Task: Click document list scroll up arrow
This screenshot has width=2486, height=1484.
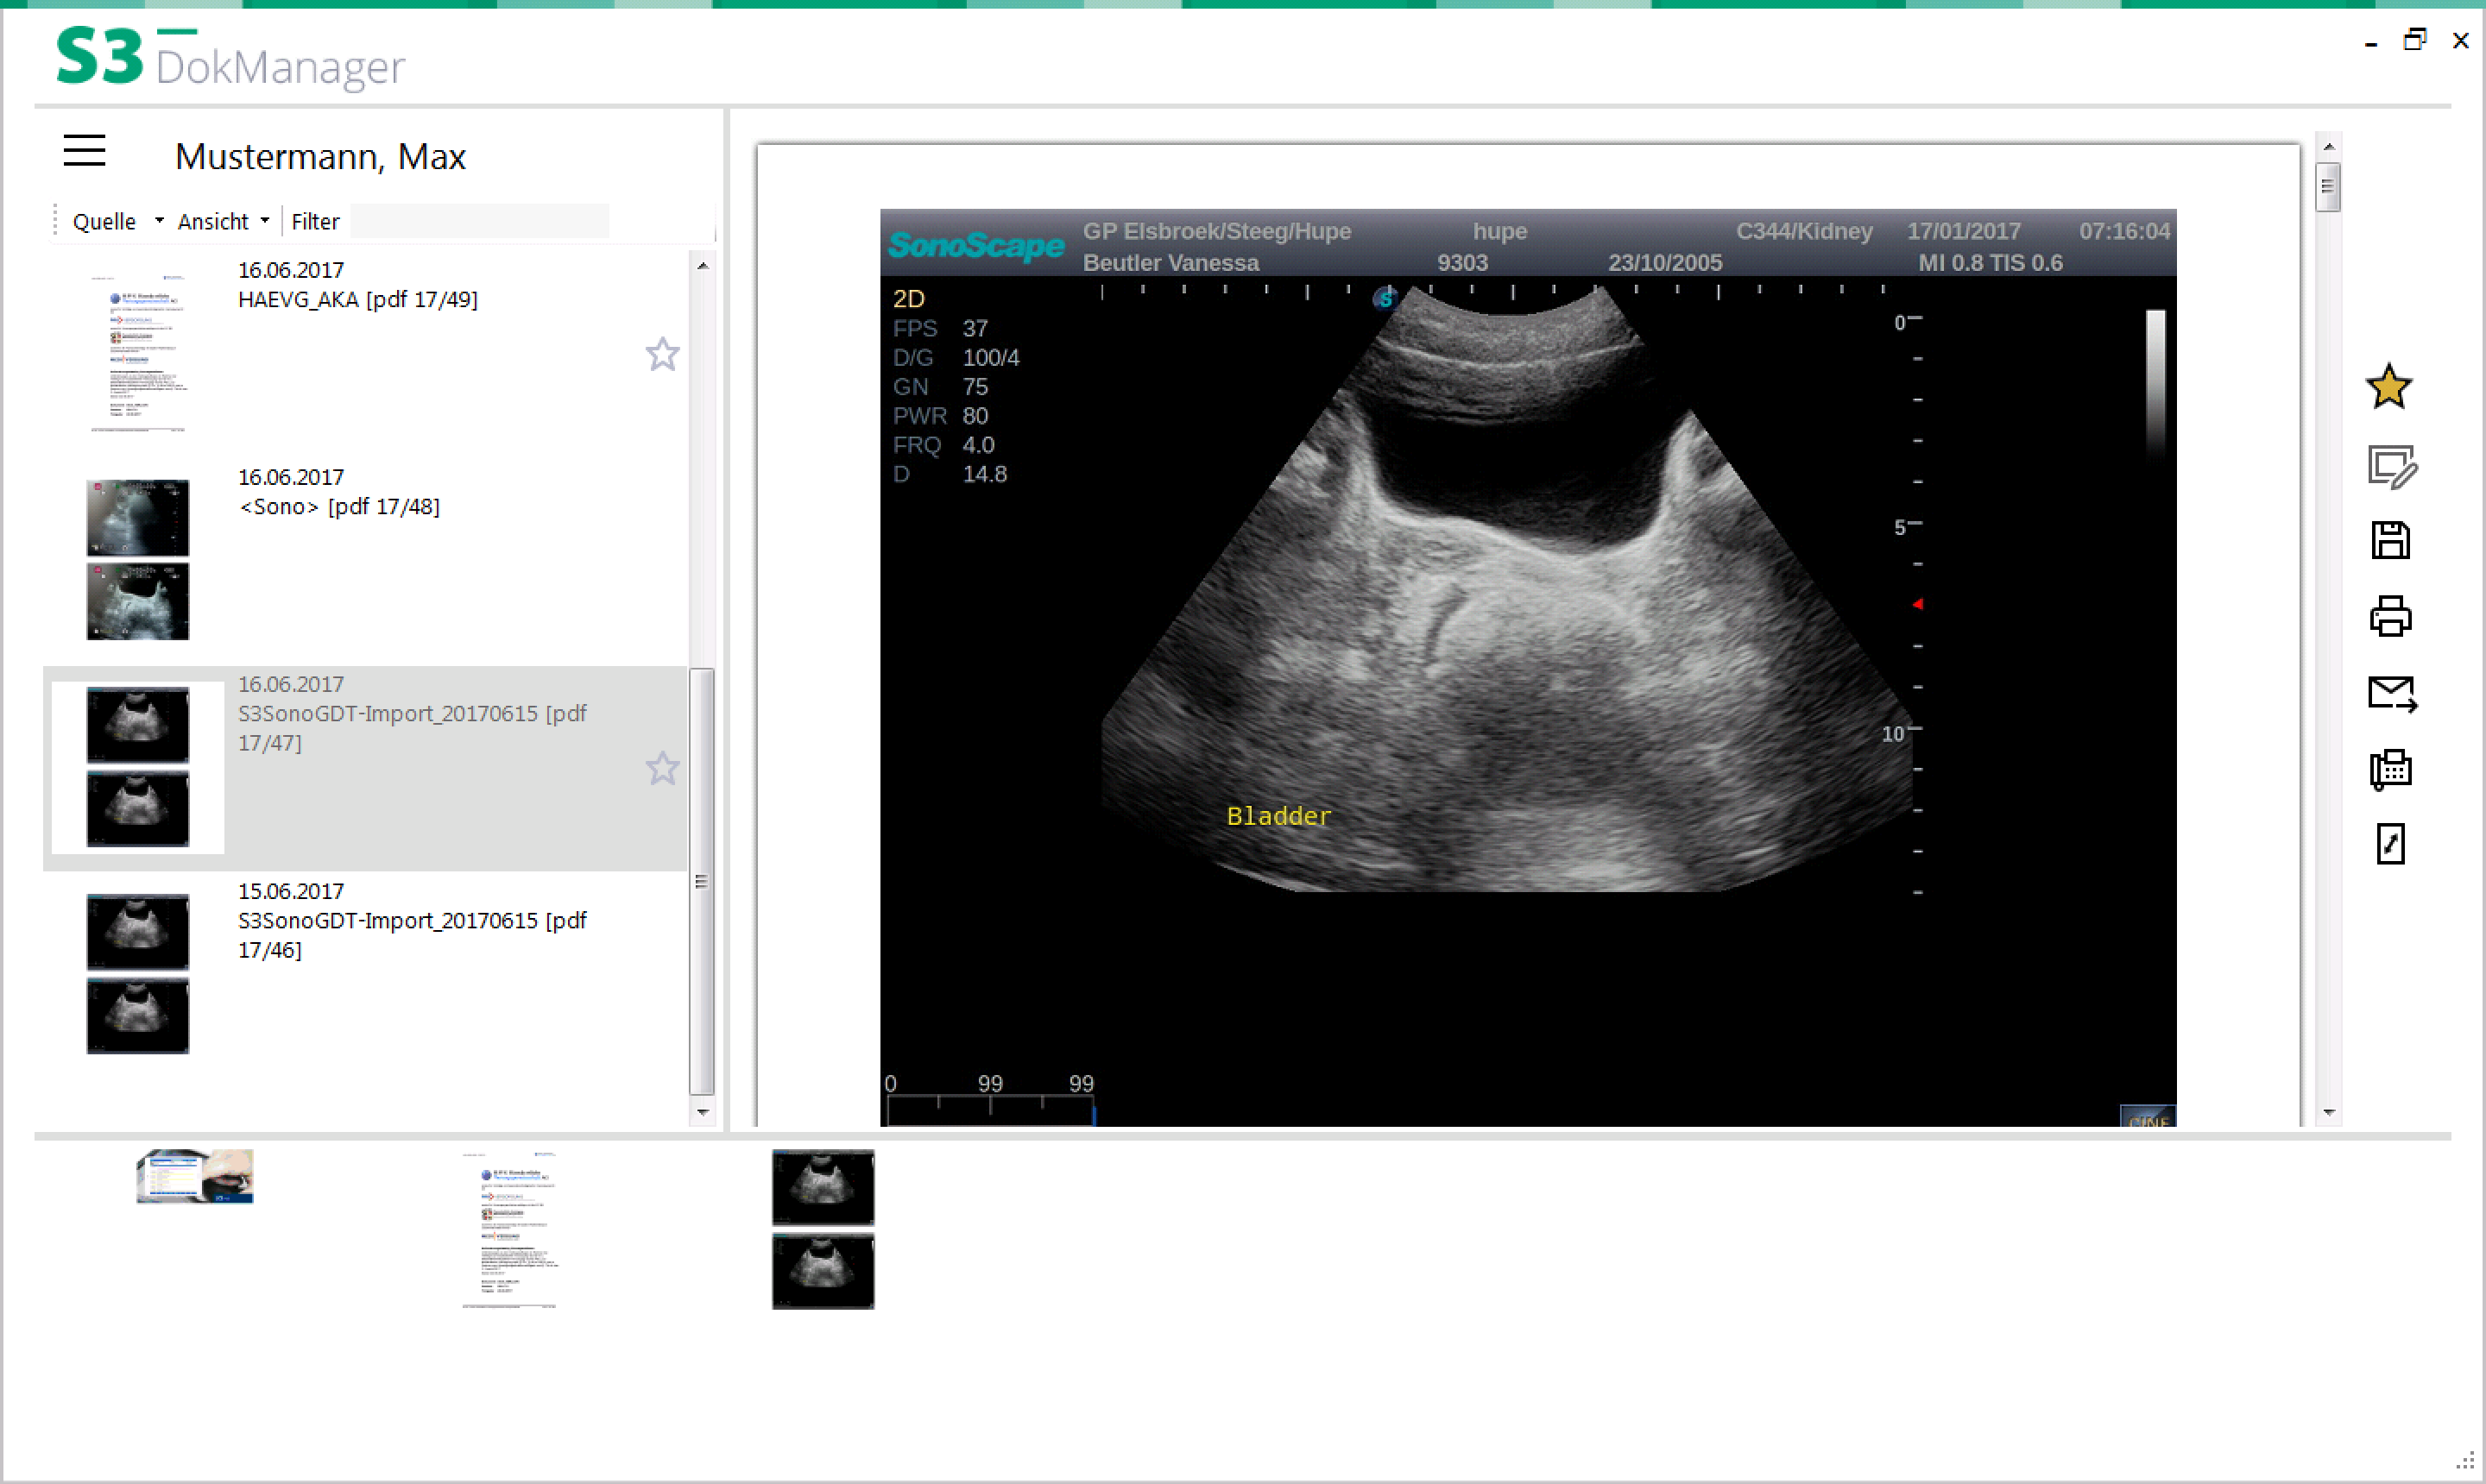Action: (x=703, y=266)
